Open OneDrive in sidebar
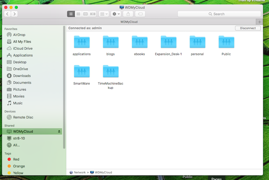Screen dimensions: 269x180 pyautogui.click(x=33, y=69)
